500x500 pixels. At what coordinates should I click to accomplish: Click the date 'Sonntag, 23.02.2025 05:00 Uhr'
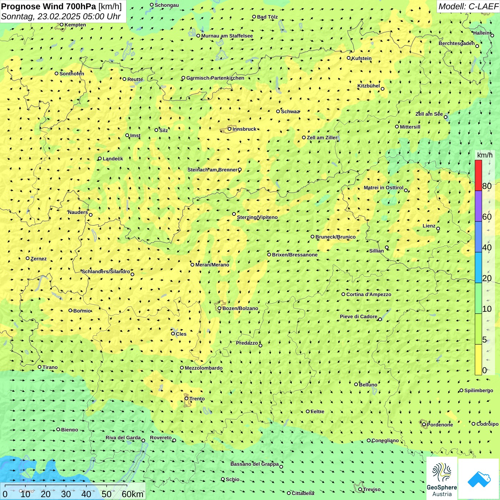coord(61,16)
